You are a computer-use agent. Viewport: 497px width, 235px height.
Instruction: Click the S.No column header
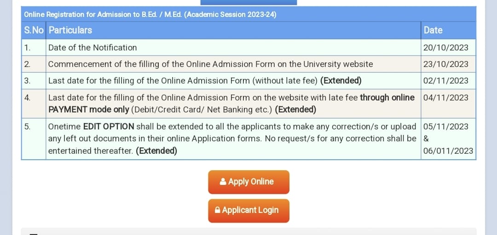coord(34,30)
